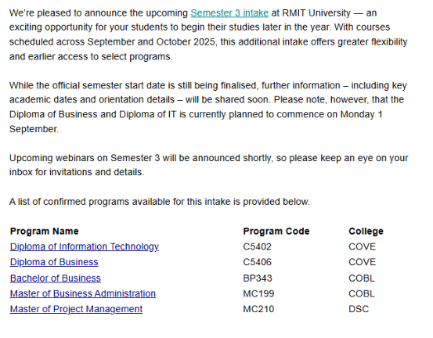Select the program code C5406
Viewport: 433px width, 338px height.
click(x=258, y=262)
